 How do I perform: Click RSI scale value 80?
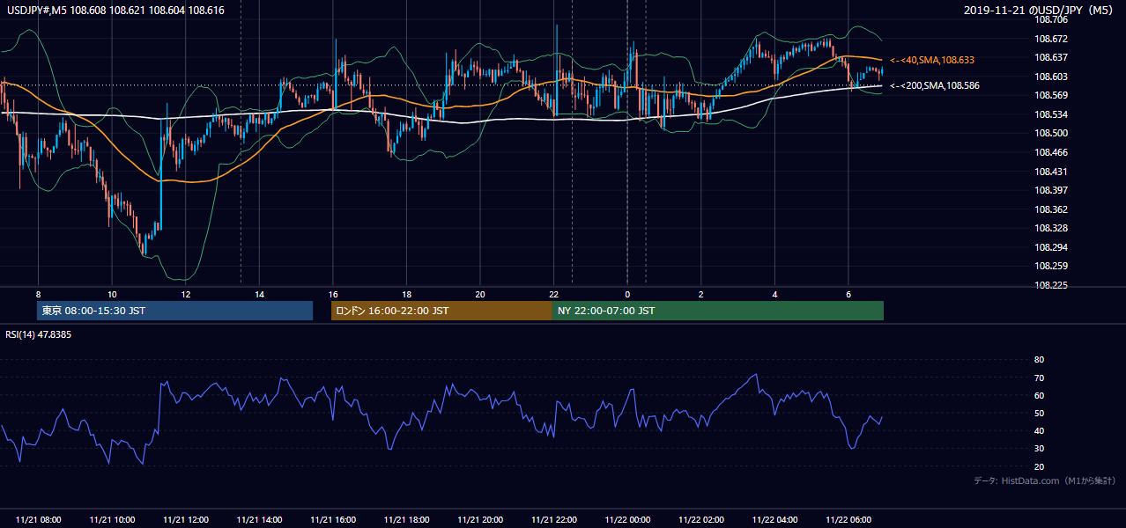pos(1039,360)
